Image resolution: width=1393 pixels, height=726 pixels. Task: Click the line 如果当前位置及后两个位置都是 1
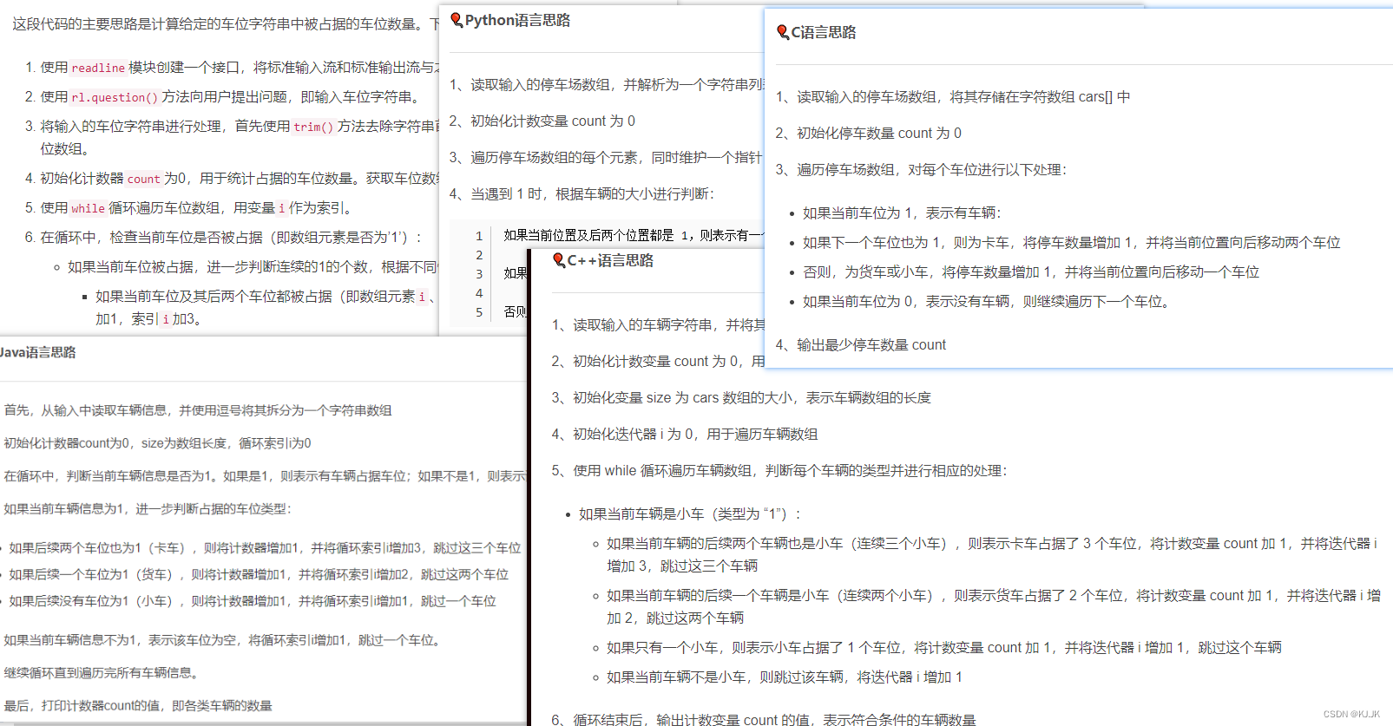pos(634,235)
